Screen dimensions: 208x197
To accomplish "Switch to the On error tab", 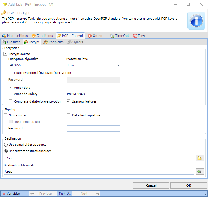I will coord(97,36).
